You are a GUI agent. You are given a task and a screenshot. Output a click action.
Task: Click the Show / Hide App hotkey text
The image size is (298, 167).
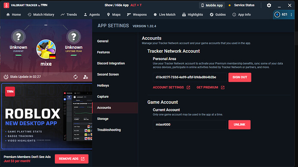123,5
